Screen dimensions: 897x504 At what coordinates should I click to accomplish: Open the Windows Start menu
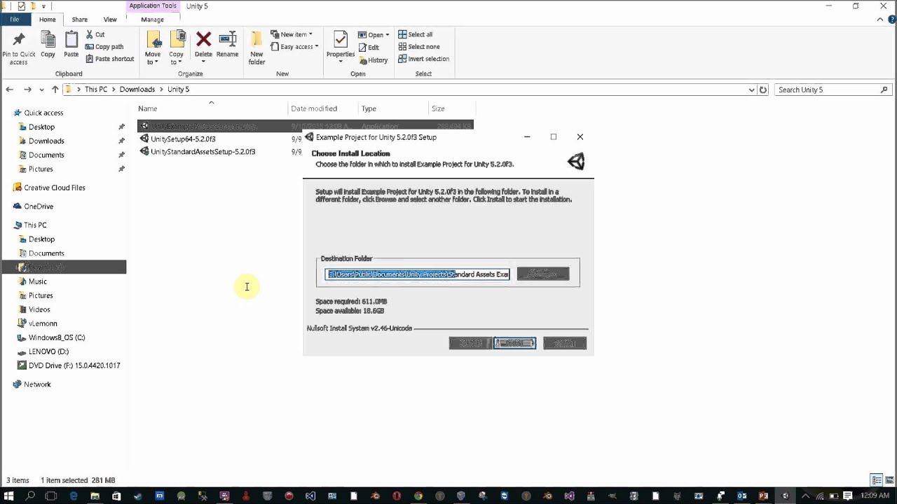click(x=9, y=496)
